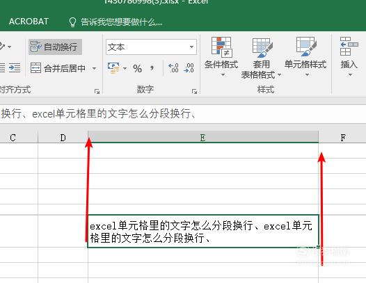The height and width of the screenshot is (283, 366).
Task: Select column E header
Action: [x=203, y=137]
